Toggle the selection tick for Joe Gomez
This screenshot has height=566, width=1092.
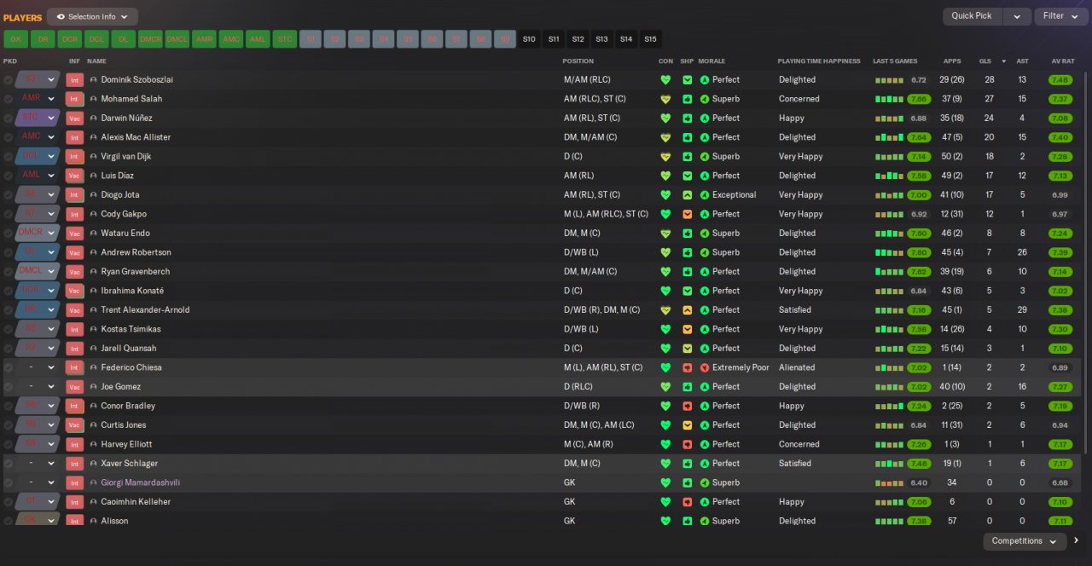coord(9,387)
